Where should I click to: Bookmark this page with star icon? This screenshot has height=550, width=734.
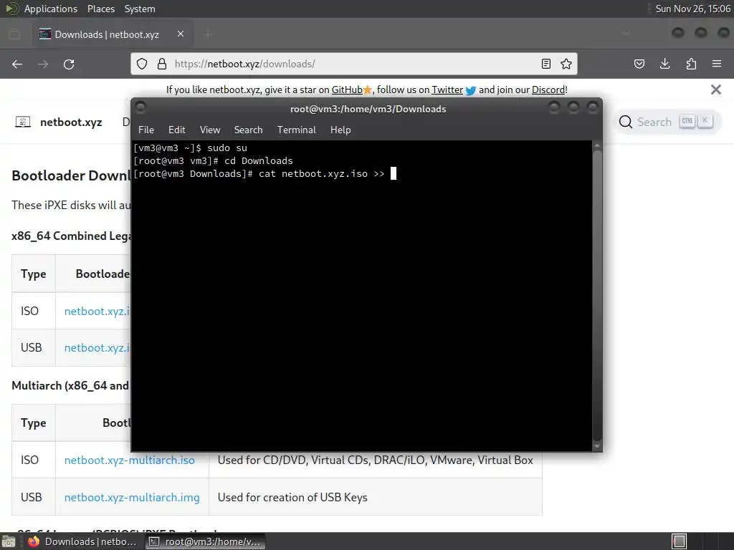[x=566, y=64]
